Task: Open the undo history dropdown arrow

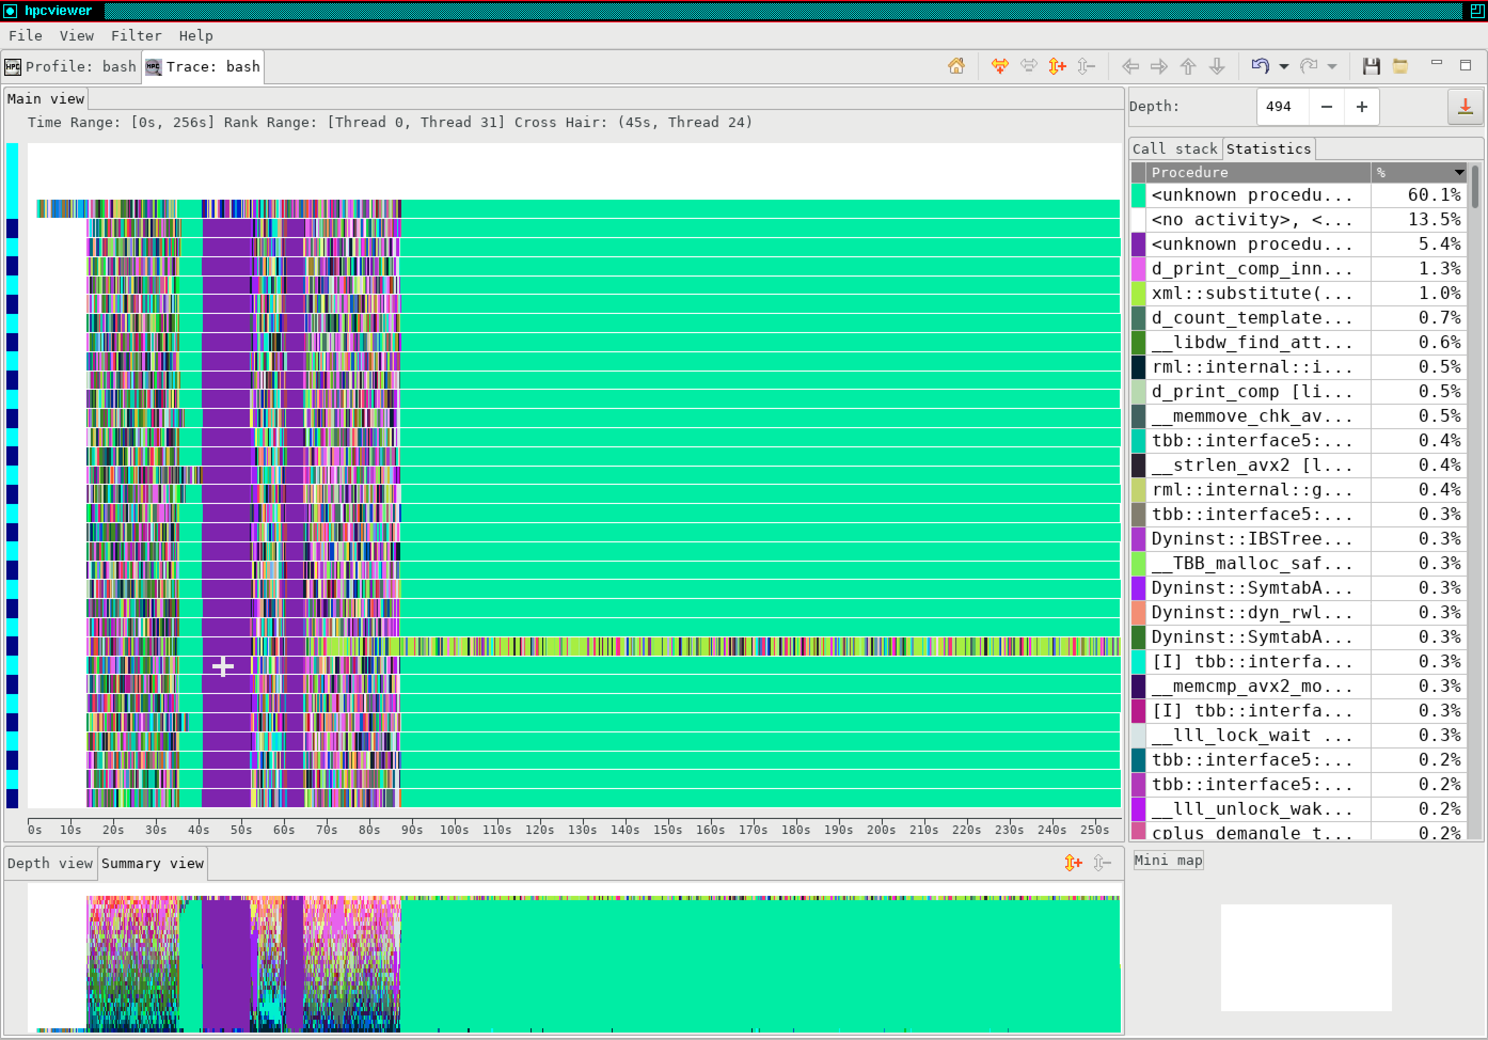Action: click(1284, 67)
